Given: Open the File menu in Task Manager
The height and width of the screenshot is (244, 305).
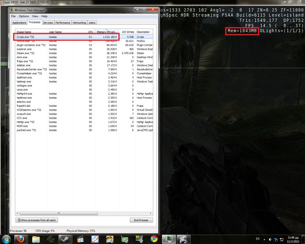Looking at the screenshot, I should click(13, 16).
